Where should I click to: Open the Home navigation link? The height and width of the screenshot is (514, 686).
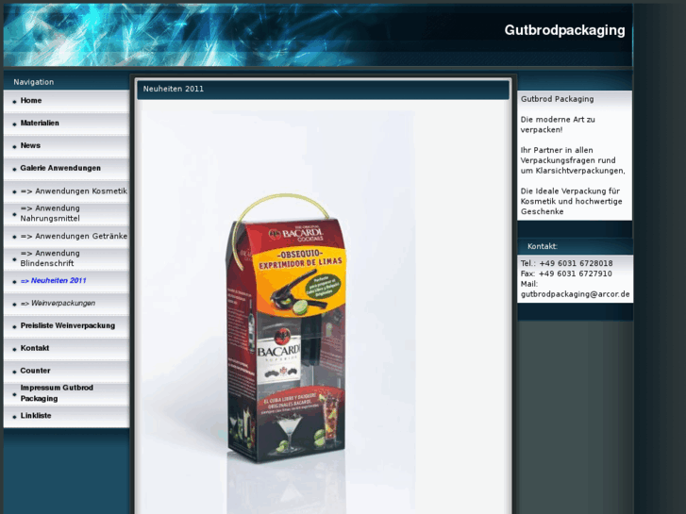click(31, 101)
